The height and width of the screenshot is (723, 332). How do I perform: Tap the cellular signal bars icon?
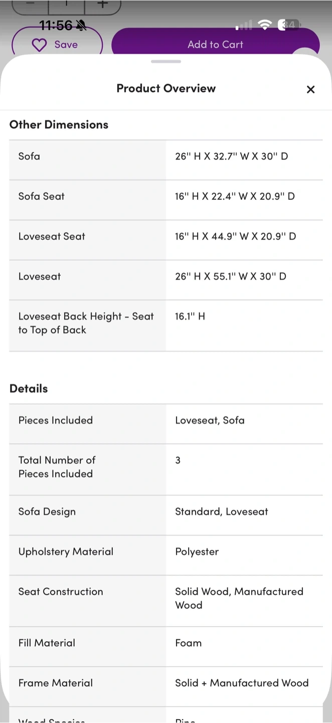point(244,25)
